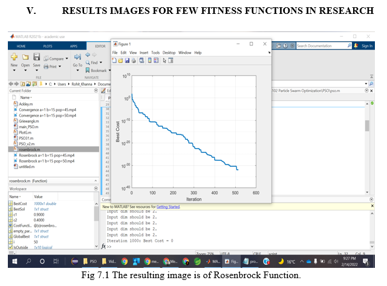Screen dimensions: 387x286
Task: Select Griewangk.m in Current Folder
Action: click(x=29, y=121)
